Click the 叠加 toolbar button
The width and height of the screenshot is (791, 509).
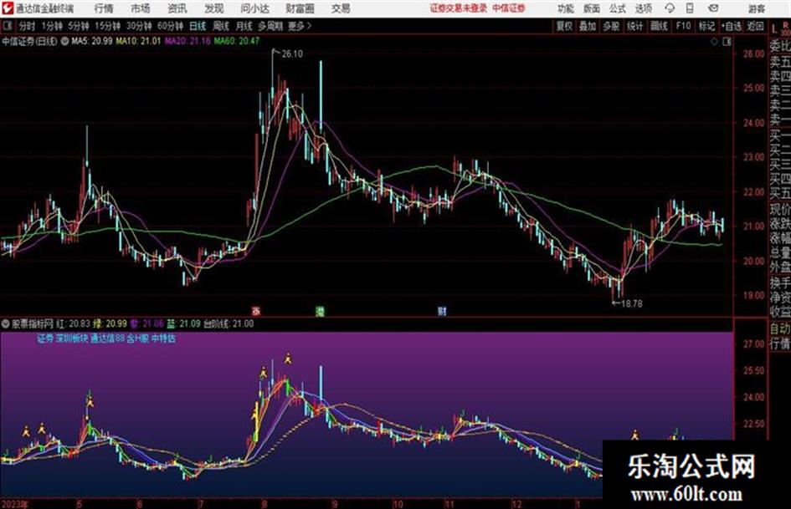[x=588, y=26]
